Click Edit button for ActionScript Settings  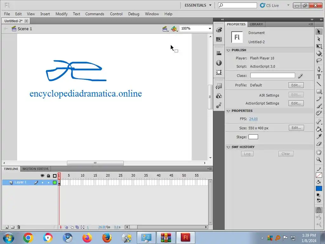(x=296, y=103)
